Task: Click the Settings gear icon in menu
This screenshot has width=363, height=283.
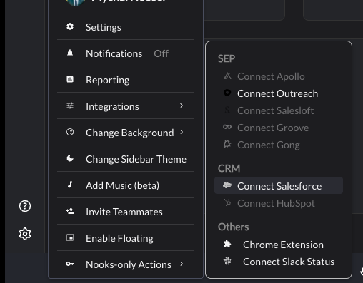Action: coord(70,26)
